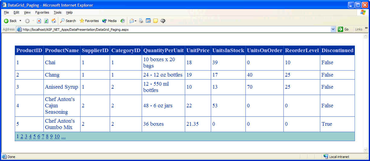The width and height of the screenshot is (370, 161).
Task: Open the View menu
Action: click(x=27, y=12)
